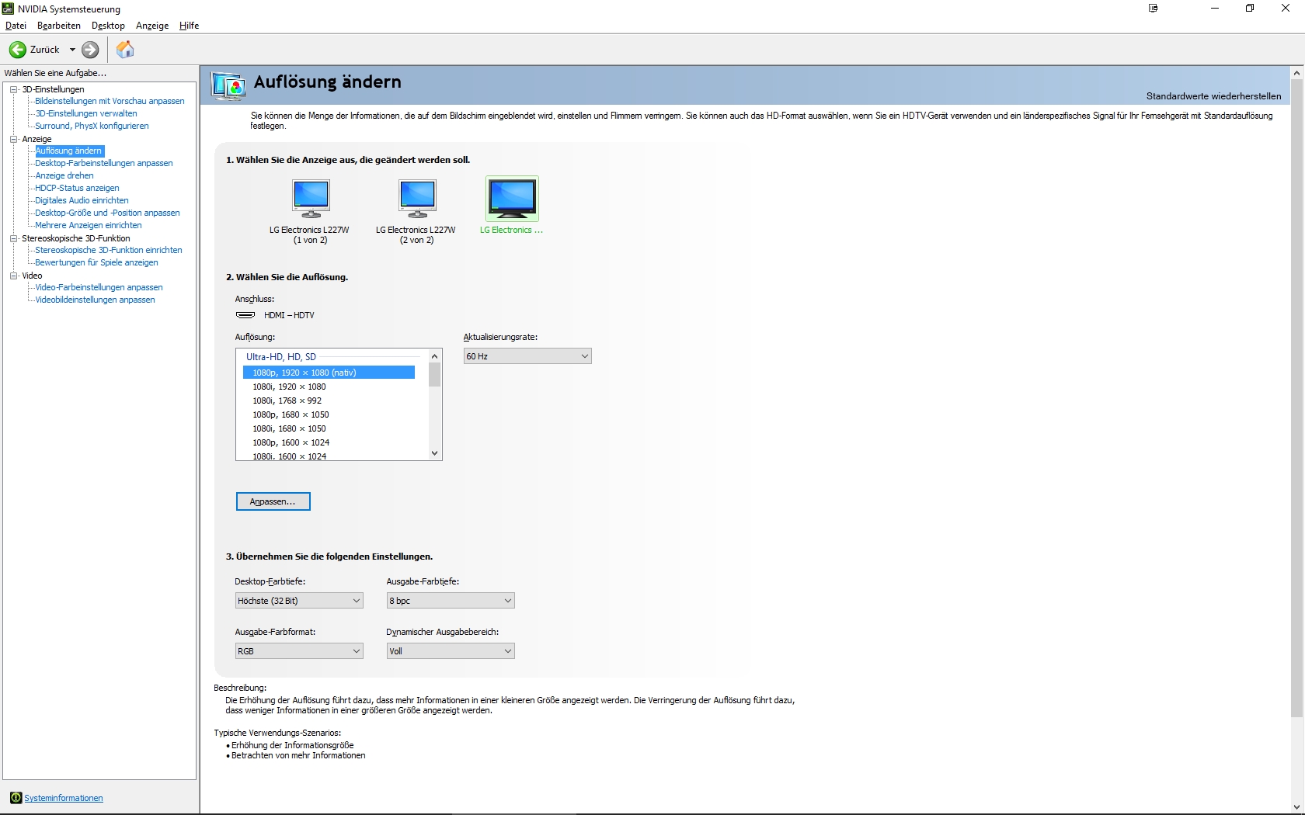Click the Systeminformationen icon
Screen dimensions: 1305x815
tap(16, 798)
